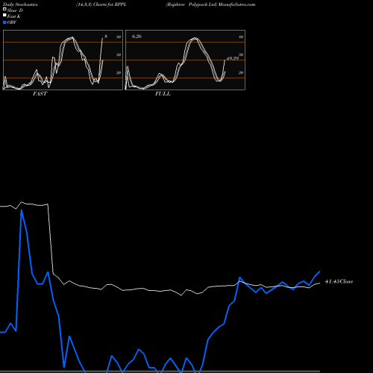This screenshot has width=373, height=373.
Task: Click the 49.29 value in FULL chart
Action: pyautogui.click(x=233, y=58)
